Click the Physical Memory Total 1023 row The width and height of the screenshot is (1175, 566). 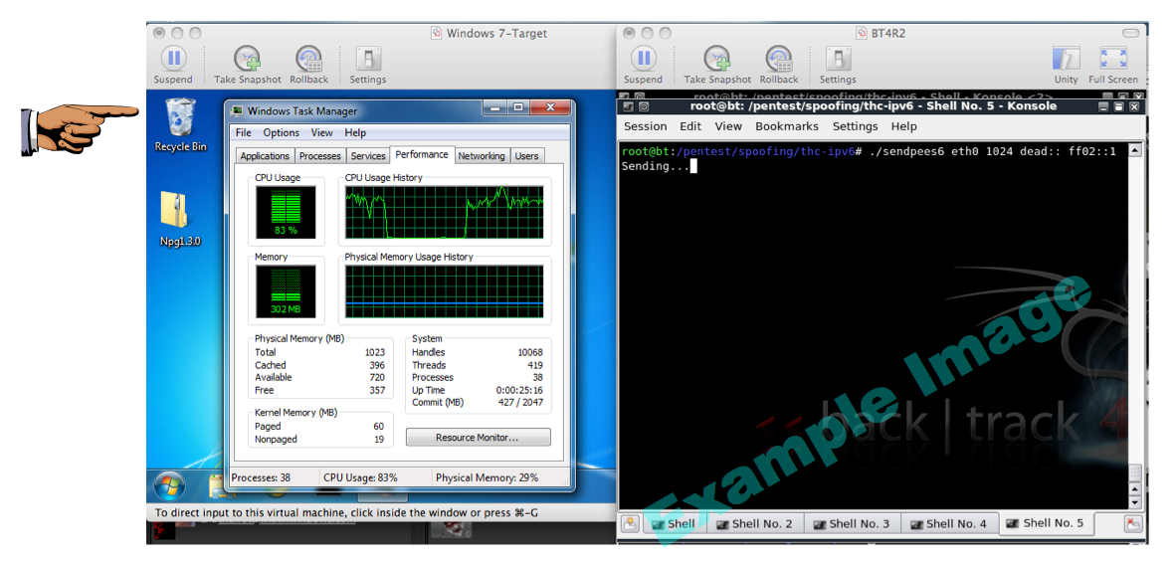tap(320, 352)
